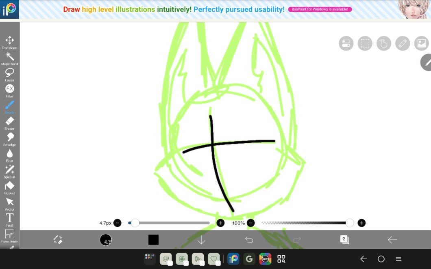Increase brush thickness with plus button

220,223
